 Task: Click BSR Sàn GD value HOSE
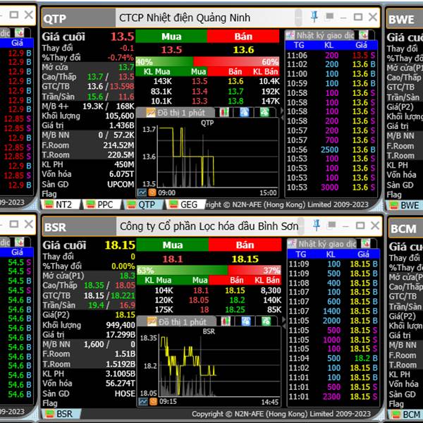(x=125, y=393)
